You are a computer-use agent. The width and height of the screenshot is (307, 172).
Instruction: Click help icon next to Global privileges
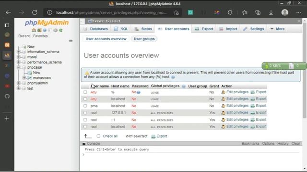[x=183, y=86]
